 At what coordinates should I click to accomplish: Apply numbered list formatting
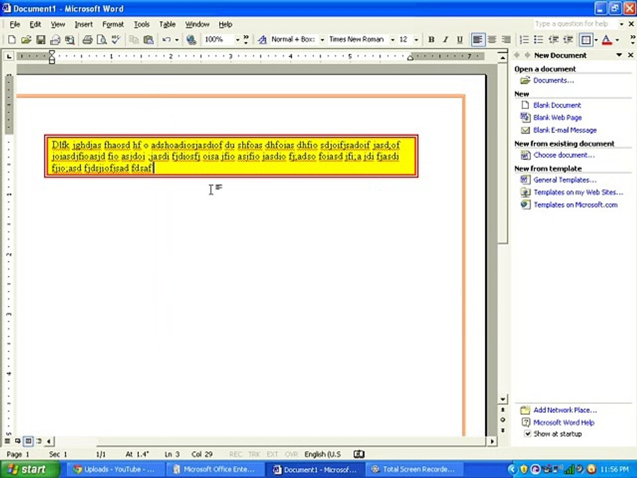(x=524, y=39)
